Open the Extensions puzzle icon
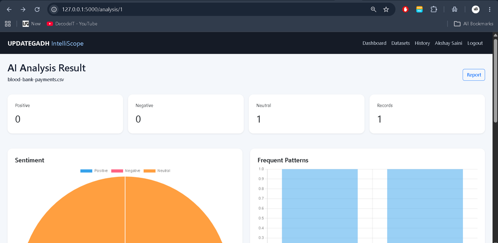498x243 pixels. [434, 10]
